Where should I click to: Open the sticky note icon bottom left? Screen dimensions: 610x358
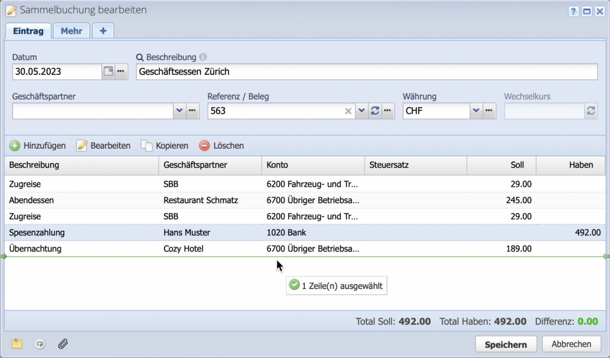(16, 343)
